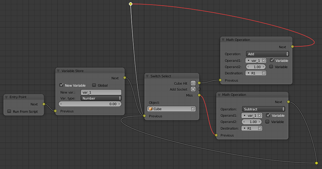Open the Operation dropdown showing Add
This screenshot has width=322, height=169.
click(x=267, y=54)
